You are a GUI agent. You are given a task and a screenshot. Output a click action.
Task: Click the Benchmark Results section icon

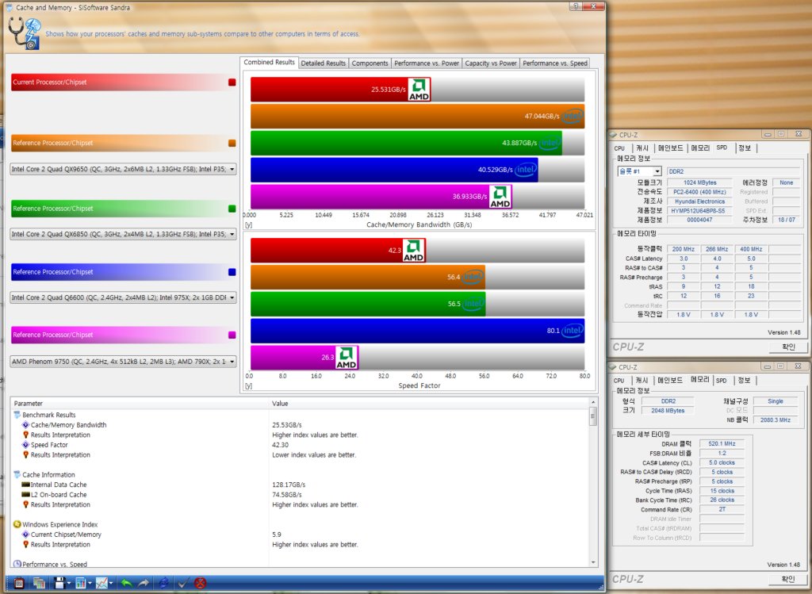17,415
